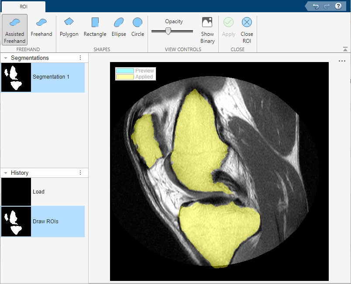The image size is (351, 284).
Task: Collapse the Segmentations panel
Action: pyautogui.click(x=6, y=58)
